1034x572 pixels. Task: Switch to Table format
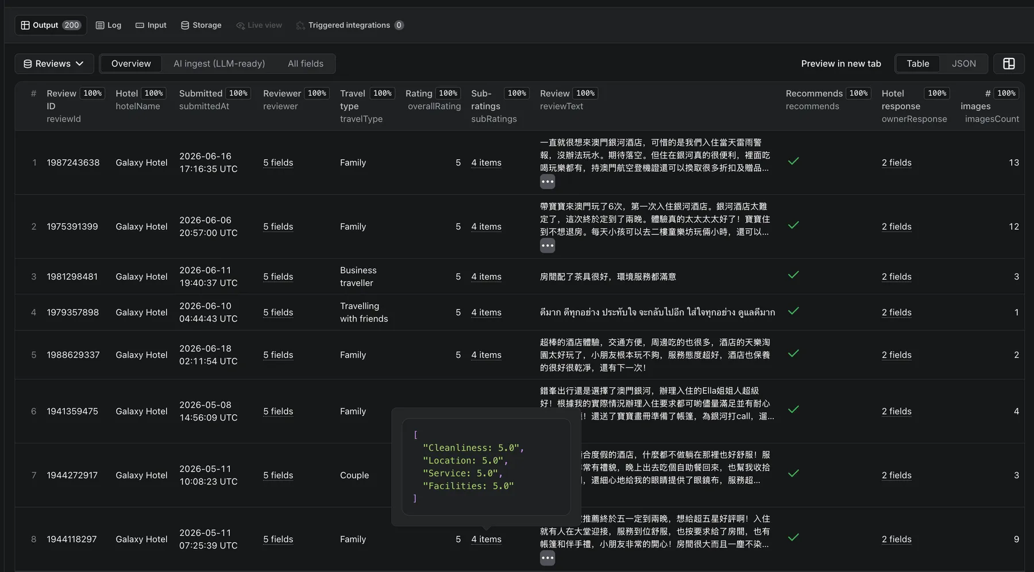918,64
